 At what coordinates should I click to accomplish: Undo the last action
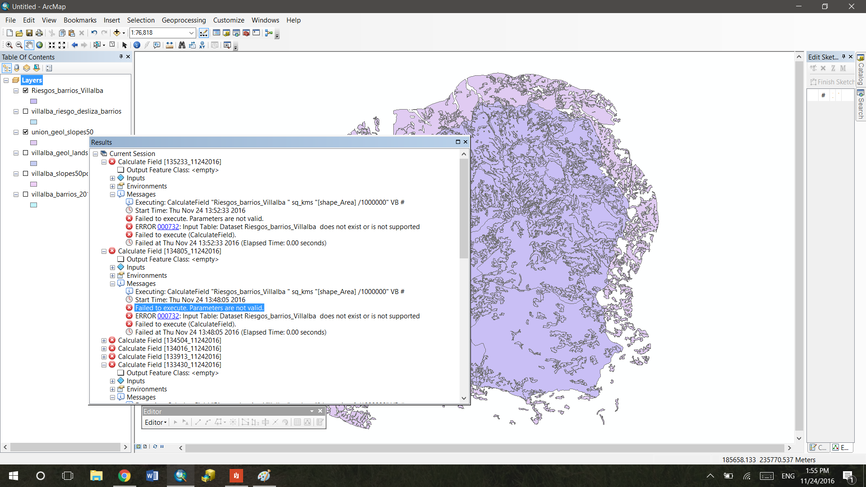[94, 33]
